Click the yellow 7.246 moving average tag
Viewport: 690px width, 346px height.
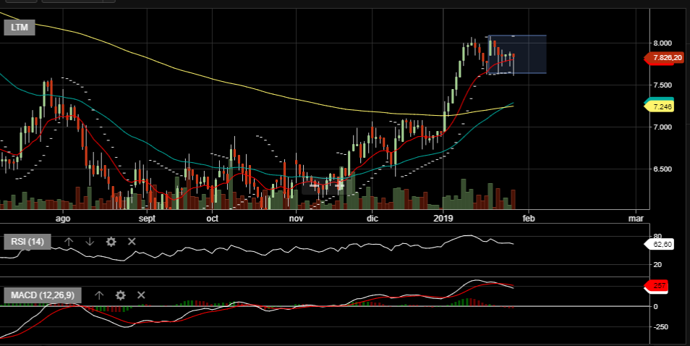(659, 107)
